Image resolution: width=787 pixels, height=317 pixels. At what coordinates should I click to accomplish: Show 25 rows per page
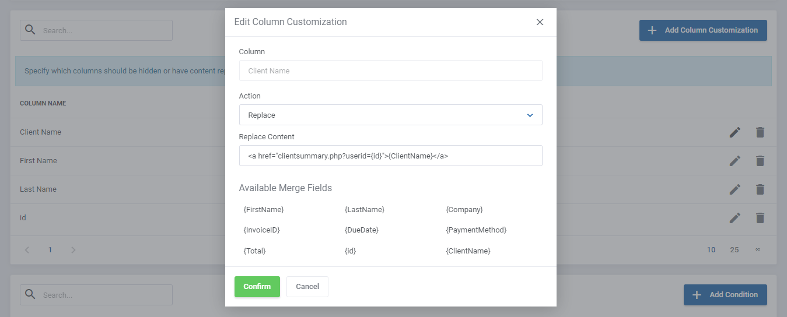coord(734,250)
